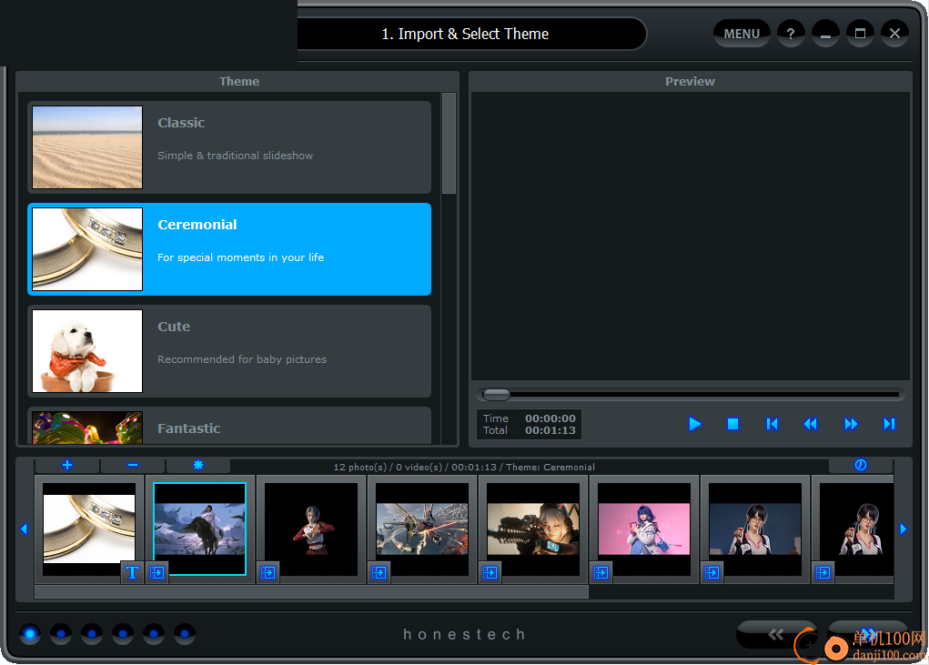Open transition icon of the sniper girl photo
This screenshot has height=665, width=929.
[490, 572]
